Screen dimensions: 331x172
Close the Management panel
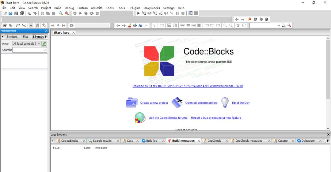[x=47, y=31]
